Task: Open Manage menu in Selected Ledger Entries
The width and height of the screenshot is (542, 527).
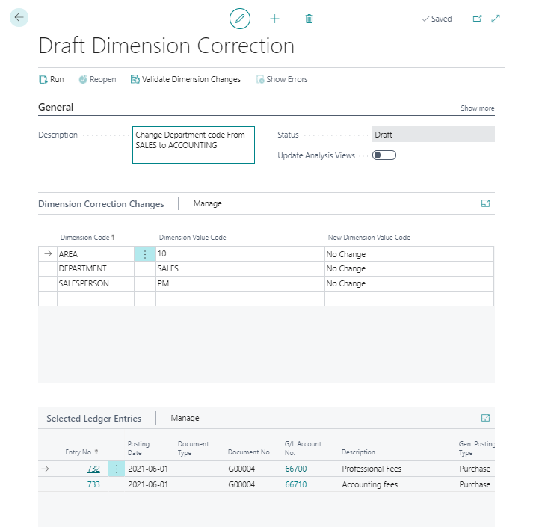Action: click(x=185, y=418)
